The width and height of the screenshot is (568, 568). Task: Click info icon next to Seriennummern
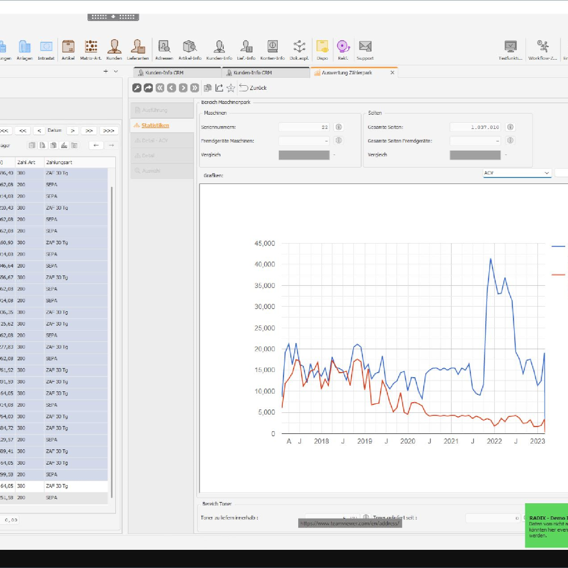click(x=339, y=127)
